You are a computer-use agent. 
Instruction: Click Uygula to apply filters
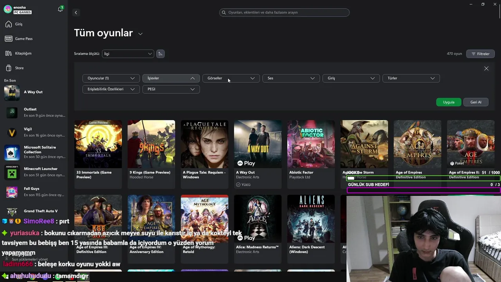pos(449,102)
